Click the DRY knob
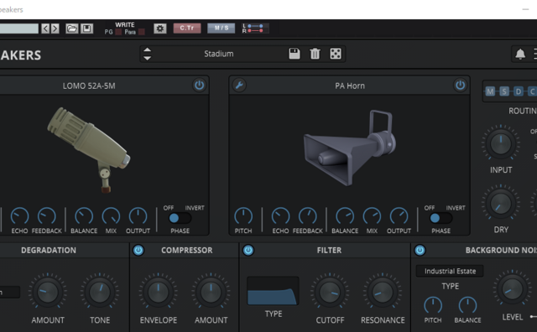 (501, 203)
